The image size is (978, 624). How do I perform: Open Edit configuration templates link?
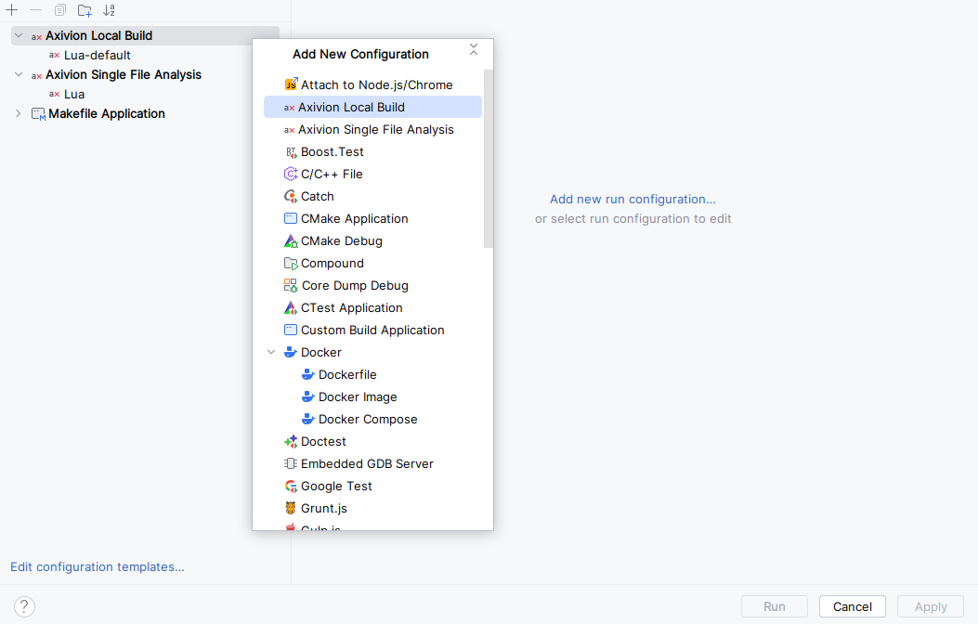tap(98, 567)
